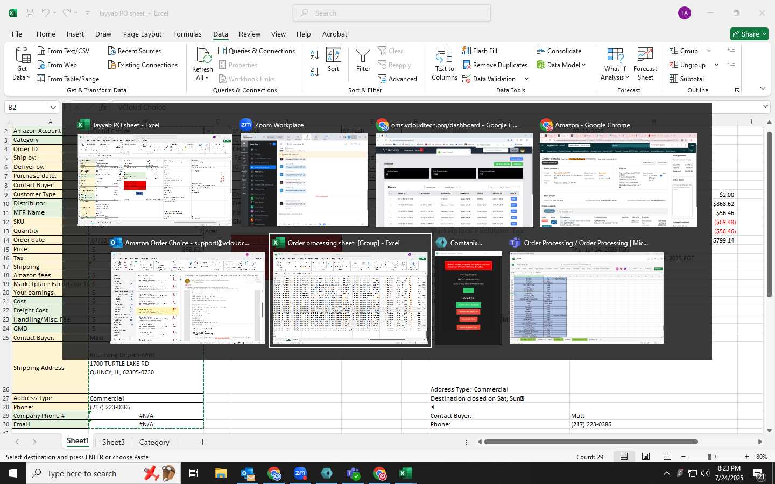Choose From Web data source

(57, 65)
